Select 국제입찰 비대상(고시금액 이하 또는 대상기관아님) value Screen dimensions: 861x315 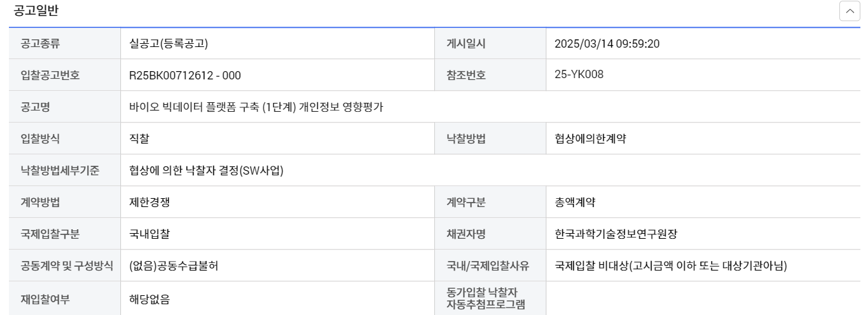click(671, 266)
